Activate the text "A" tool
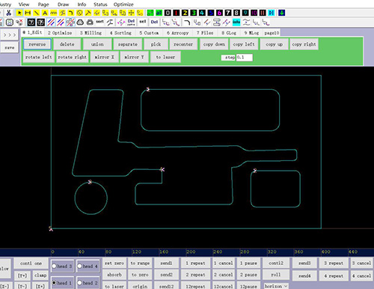Screen dimensions: 374x289 point(45,13)
